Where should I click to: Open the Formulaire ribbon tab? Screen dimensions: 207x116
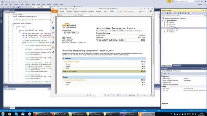(84, 12)
